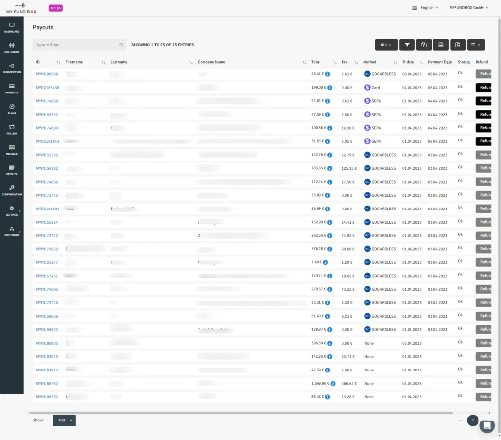This screenshot has height=440, width=501.
Task: Change entries shown via the 100 dropdown
Action: 64,420
